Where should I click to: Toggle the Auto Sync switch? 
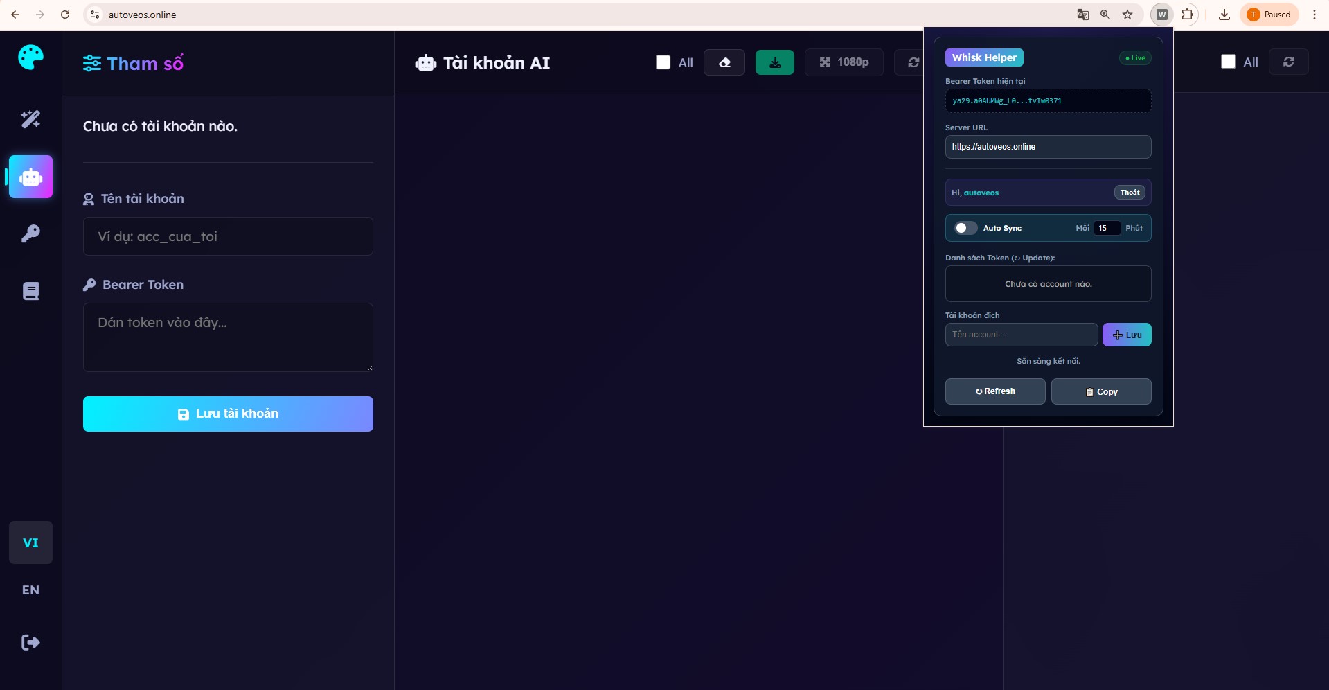coord(965,228)
